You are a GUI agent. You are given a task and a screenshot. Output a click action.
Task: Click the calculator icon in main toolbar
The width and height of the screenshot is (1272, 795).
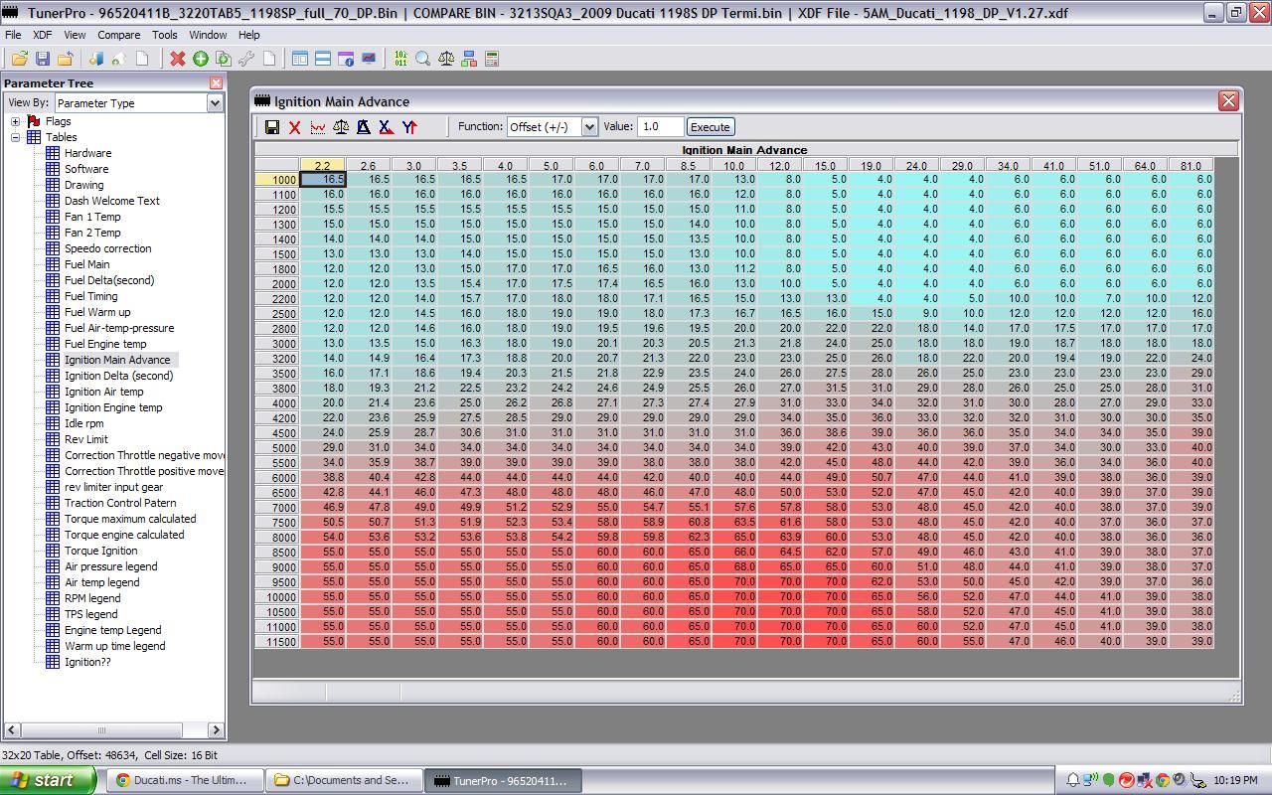(491, 59)
